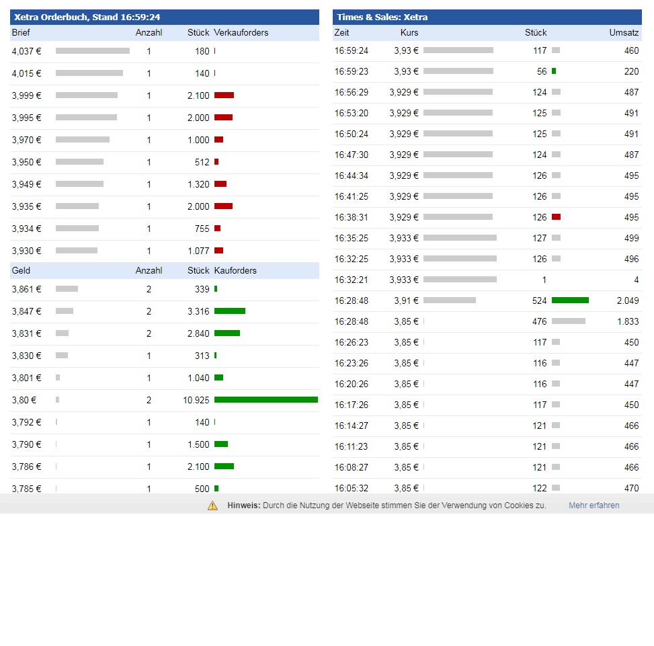Click the 16:53:20 trade time
Image resolution: width=654 pixels, height=646 pixels.
351,113
